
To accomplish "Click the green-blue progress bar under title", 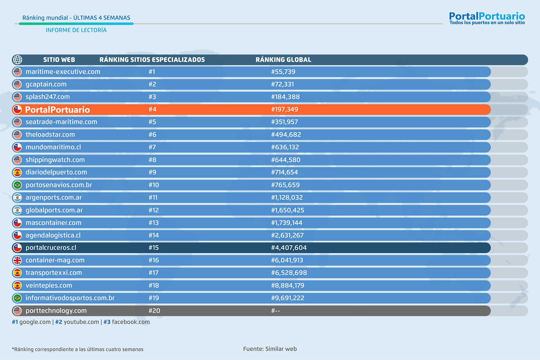I will (76, 24).
